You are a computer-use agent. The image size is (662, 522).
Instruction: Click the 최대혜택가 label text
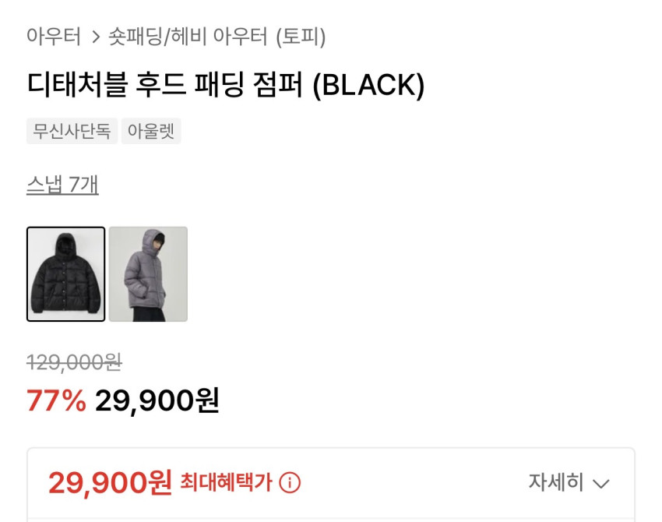227,482
